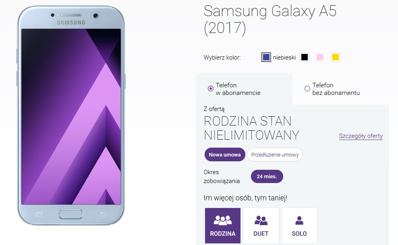This screenshot has width=398, height=245.
Task: Choose Telefon bez abonamentu radio option
Action: (307, 89)
